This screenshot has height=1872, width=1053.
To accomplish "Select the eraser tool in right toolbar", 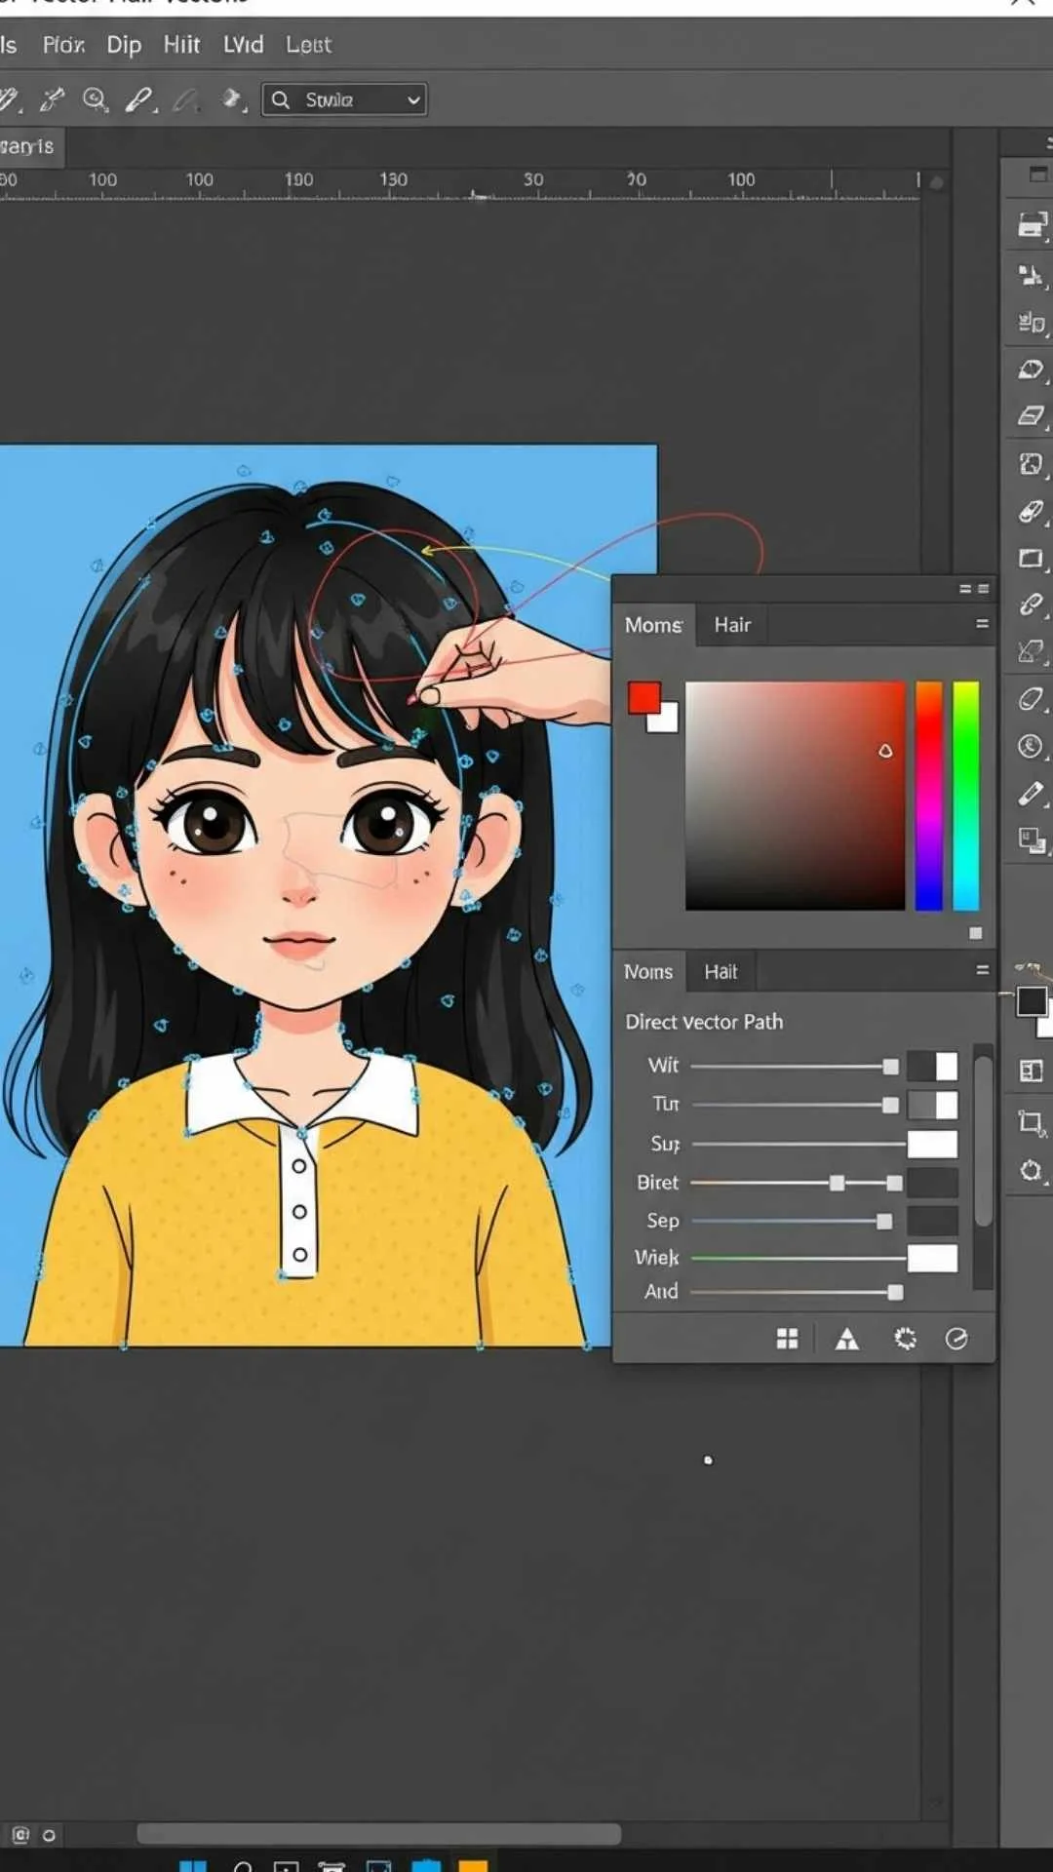I will [1031, 416].
